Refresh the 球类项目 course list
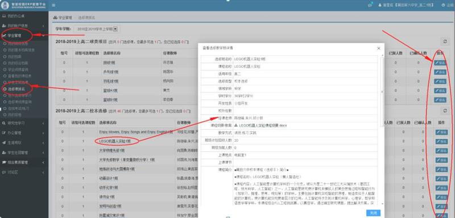This screenshot has width=455, height=218. point(445,42)
